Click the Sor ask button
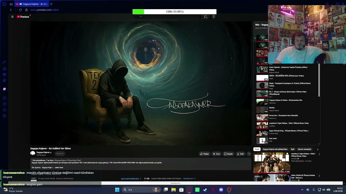Screen dimensions: 346x194 (x=216, y=154)
